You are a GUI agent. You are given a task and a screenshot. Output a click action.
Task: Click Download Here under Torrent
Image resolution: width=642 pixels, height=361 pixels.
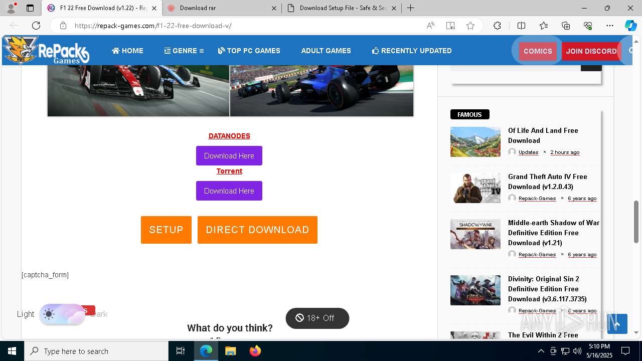click(x=229, y=191)
